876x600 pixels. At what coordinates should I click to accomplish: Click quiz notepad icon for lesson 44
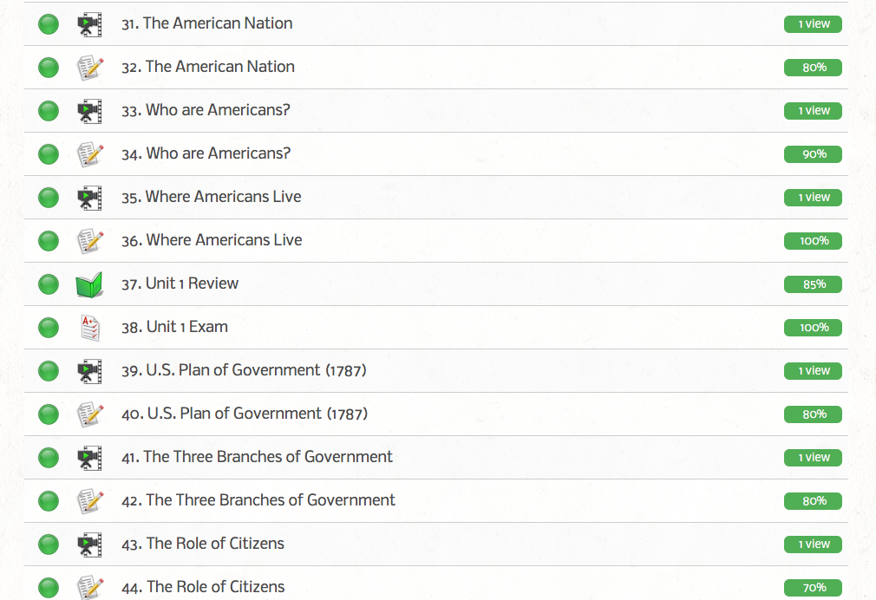(x=89, y=587)
